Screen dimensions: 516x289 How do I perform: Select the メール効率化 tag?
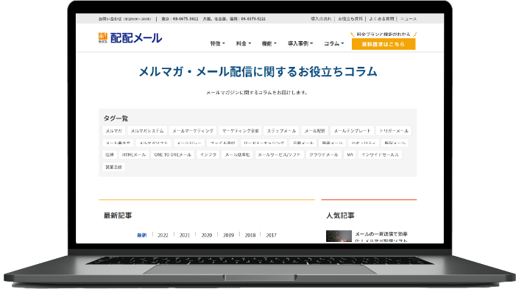pyautogui.click(x=237, y=154)
